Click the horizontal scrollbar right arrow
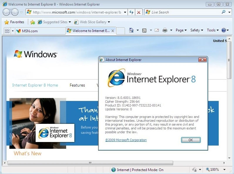Screen dimensions: 234x174 [224, 163]
